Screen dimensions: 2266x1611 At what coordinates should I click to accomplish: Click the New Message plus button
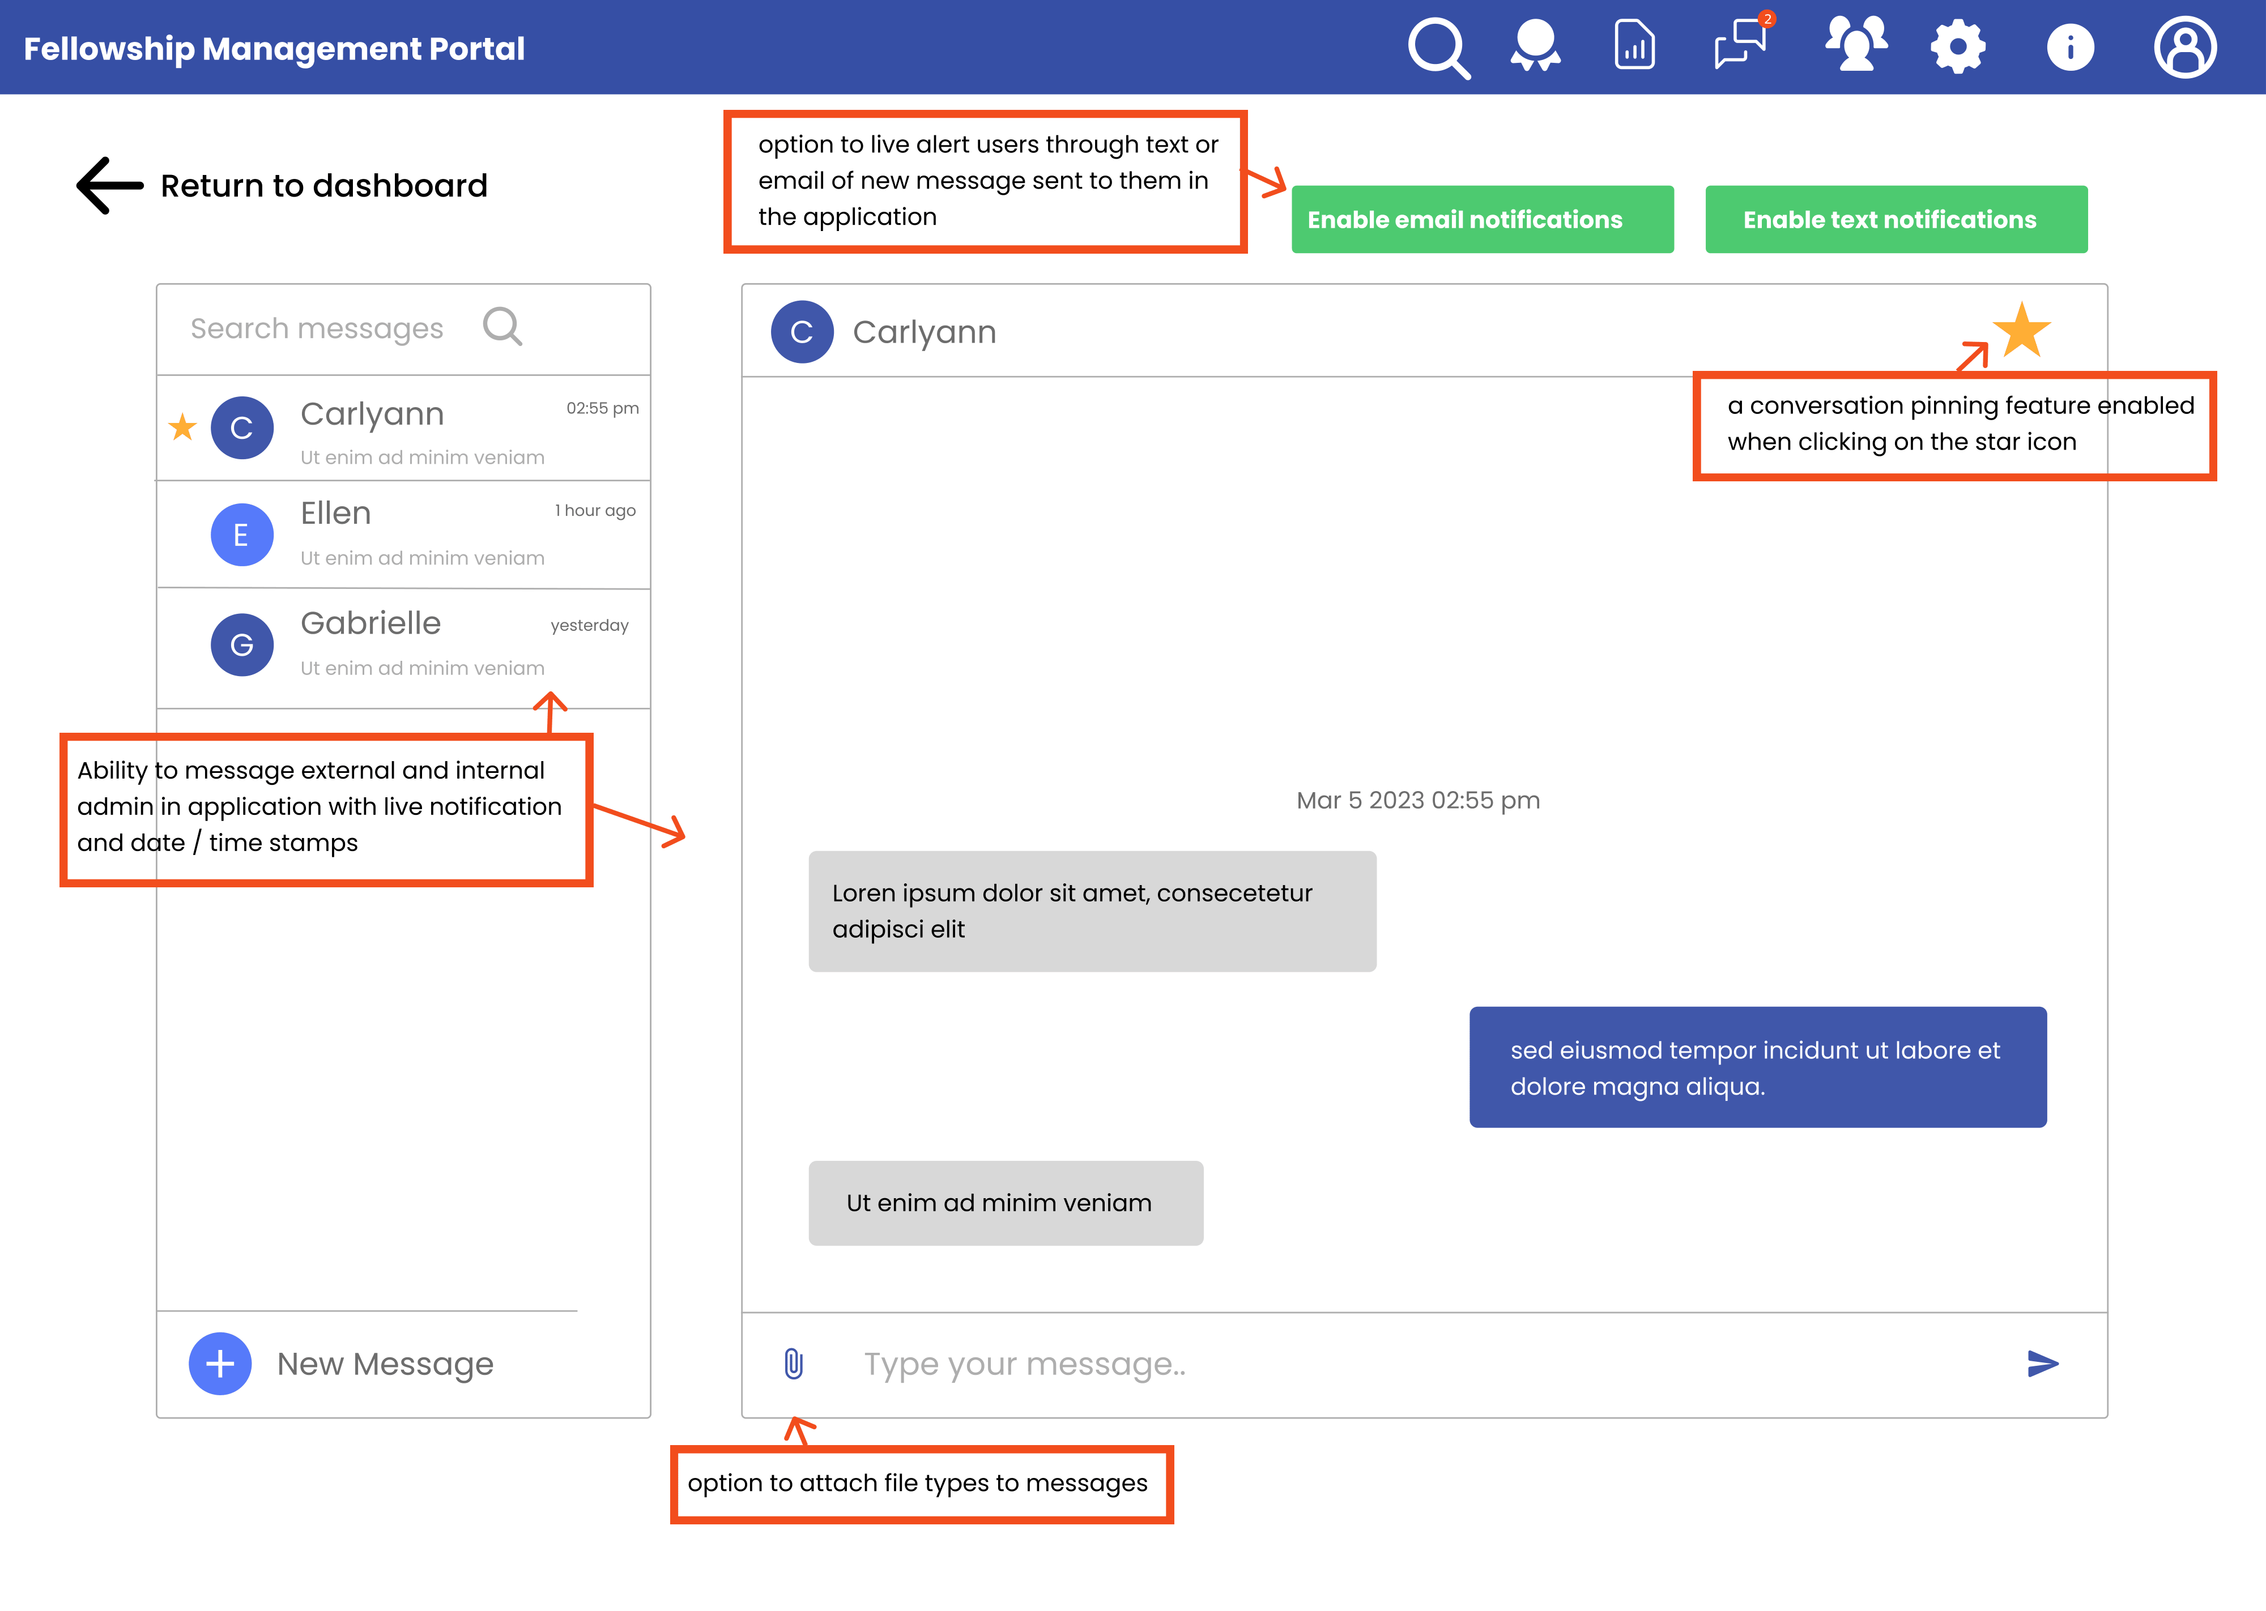[x=220, y=1364]
